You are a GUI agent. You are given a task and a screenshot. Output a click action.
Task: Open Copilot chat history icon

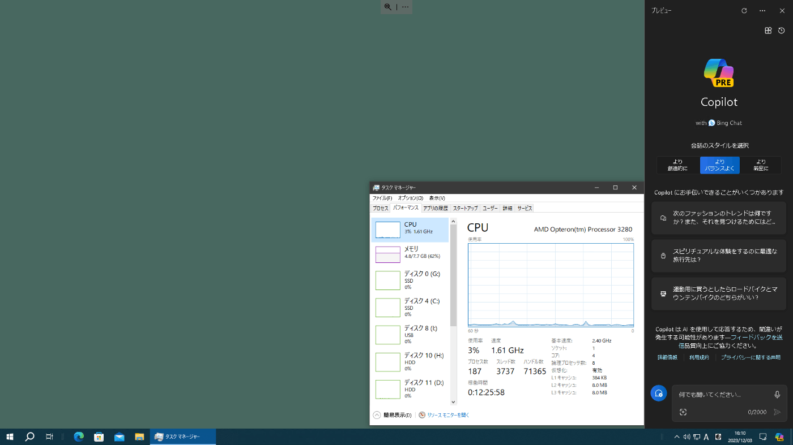click(x=782, y=31)
